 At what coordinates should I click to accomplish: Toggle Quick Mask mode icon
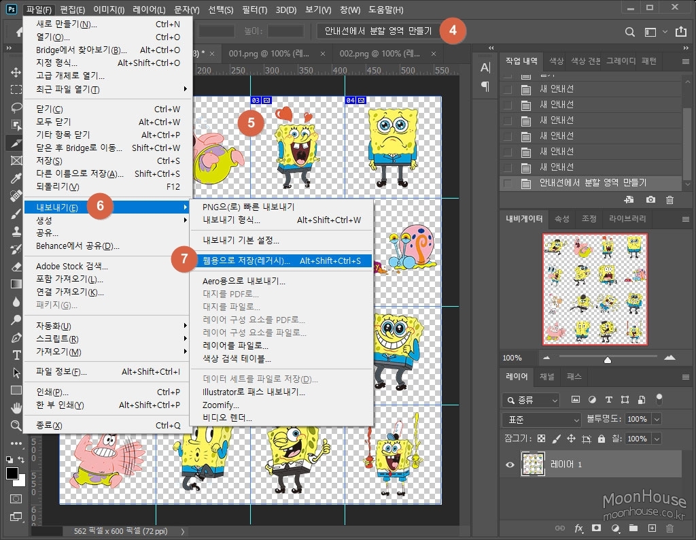click(x=16, y=499)
